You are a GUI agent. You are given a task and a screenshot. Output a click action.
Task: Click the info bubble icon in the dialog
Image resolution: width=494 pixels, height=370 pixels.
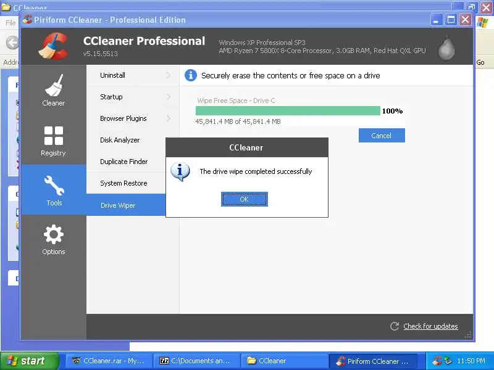point(180,172)
